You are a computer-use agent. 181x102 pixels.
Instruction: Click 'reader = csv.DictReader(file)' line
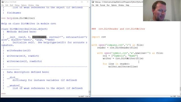(x=117, y=48)
